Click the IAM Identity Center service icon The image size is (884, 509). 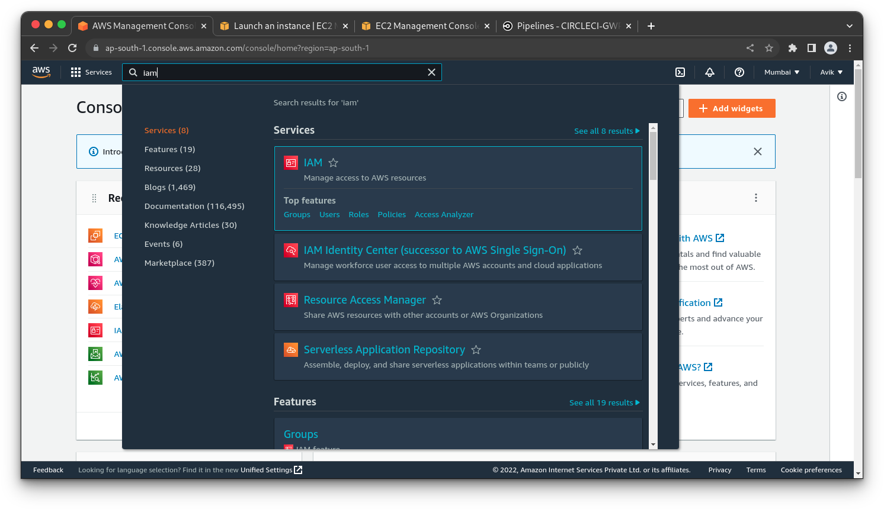pyautogui.click(x=291, y=250)
